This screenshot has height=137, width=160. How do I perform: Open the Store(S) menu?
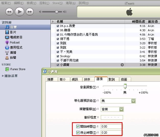57,3
